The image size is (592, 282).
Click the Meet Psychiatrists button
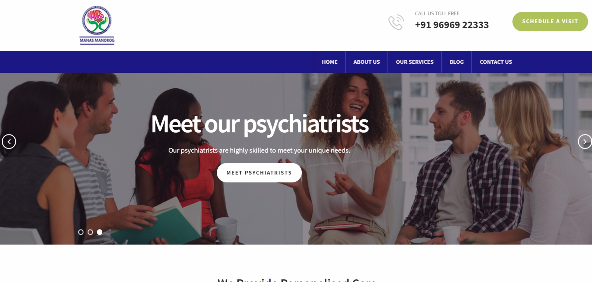[259, 173]
